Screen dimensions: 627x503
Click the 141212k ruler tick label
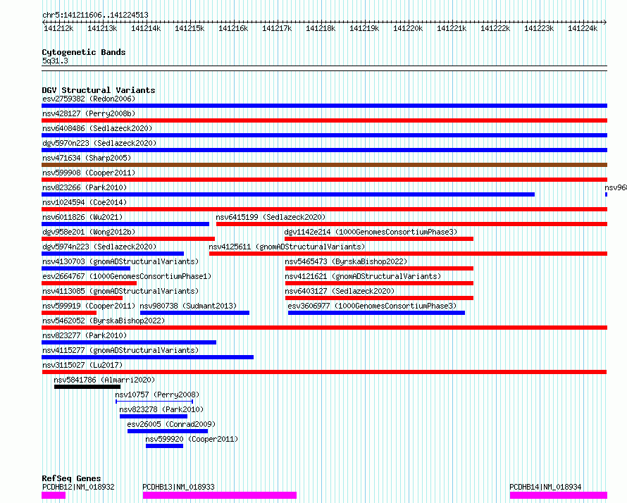click(58, 28)
